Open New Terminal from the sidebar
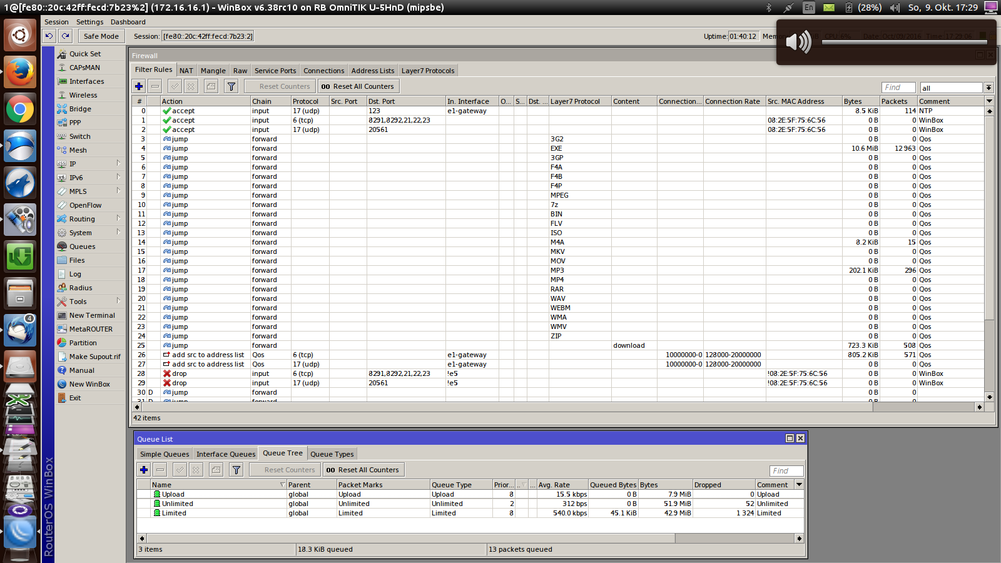Image resolution: width=1001 pixels, height=563 pixels. [x=91, y=315]
